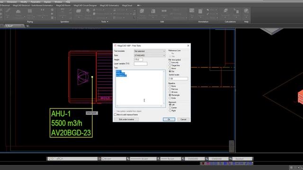Switch to the MagiCloud ribbon tab
303x170 pixels.
click(127, 5)
